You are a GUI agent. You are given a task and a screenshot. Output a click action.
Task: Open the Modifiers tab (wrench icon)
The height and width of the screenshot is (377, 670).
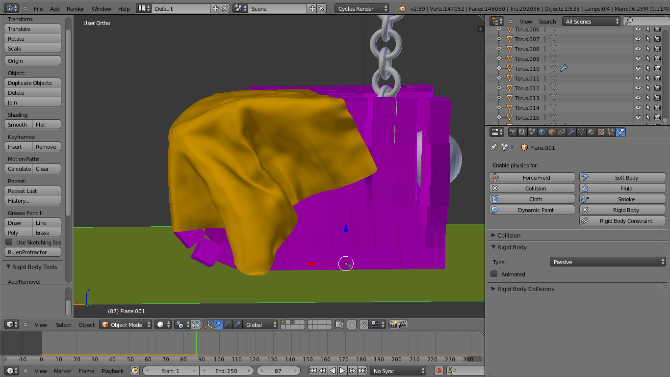[x=572, y=132]
